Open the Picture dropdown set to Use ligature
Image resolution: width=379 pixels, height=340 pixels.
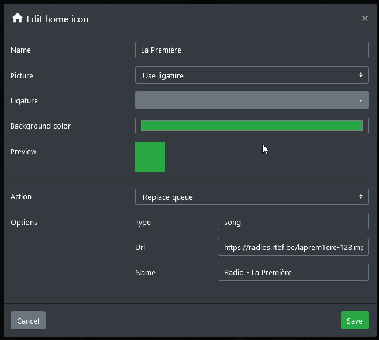point(252,75)
